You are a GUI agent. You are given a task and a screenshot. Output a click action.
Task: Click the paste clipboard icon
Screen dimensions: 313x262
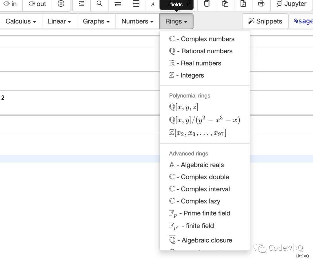click(x=225, y=4)
